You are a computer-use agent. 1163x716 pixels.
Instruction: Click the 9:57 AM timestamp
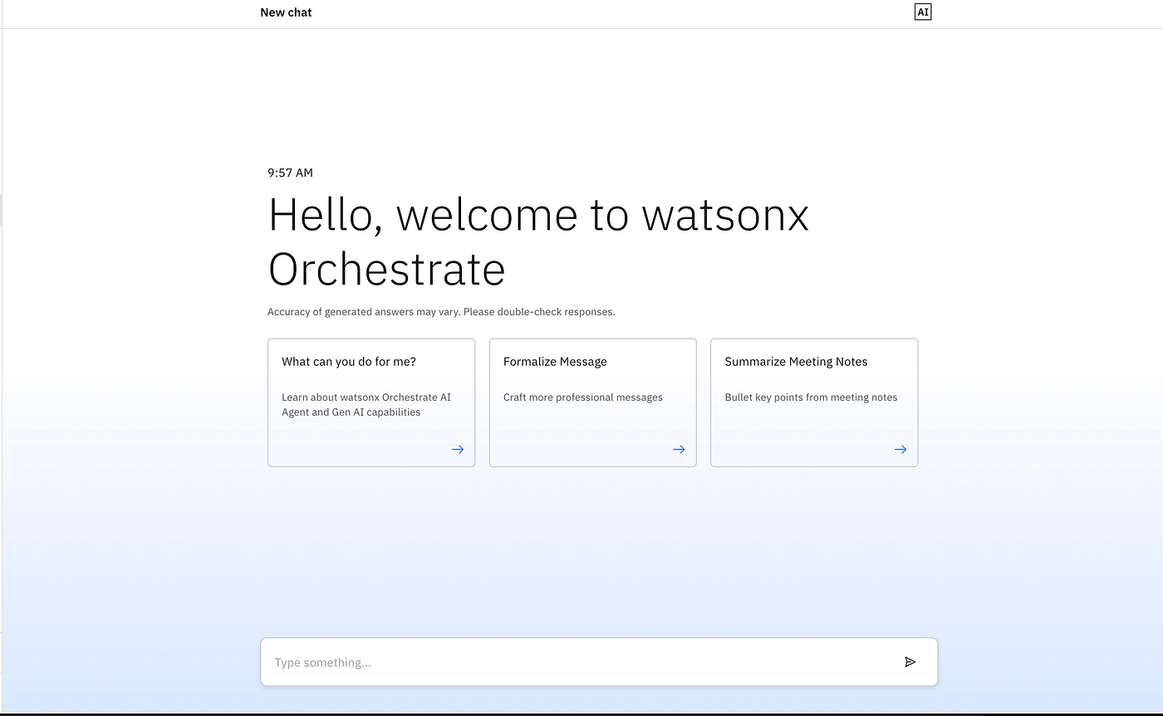coord(290,173)
